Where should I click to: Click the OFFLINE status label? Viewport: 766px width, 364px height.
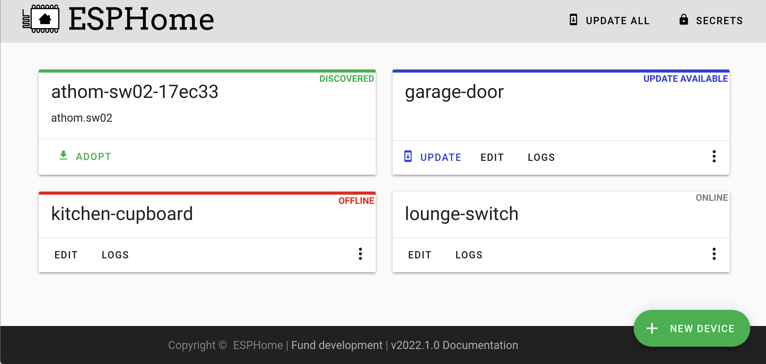pyautogui.click(x=356, y=201)
